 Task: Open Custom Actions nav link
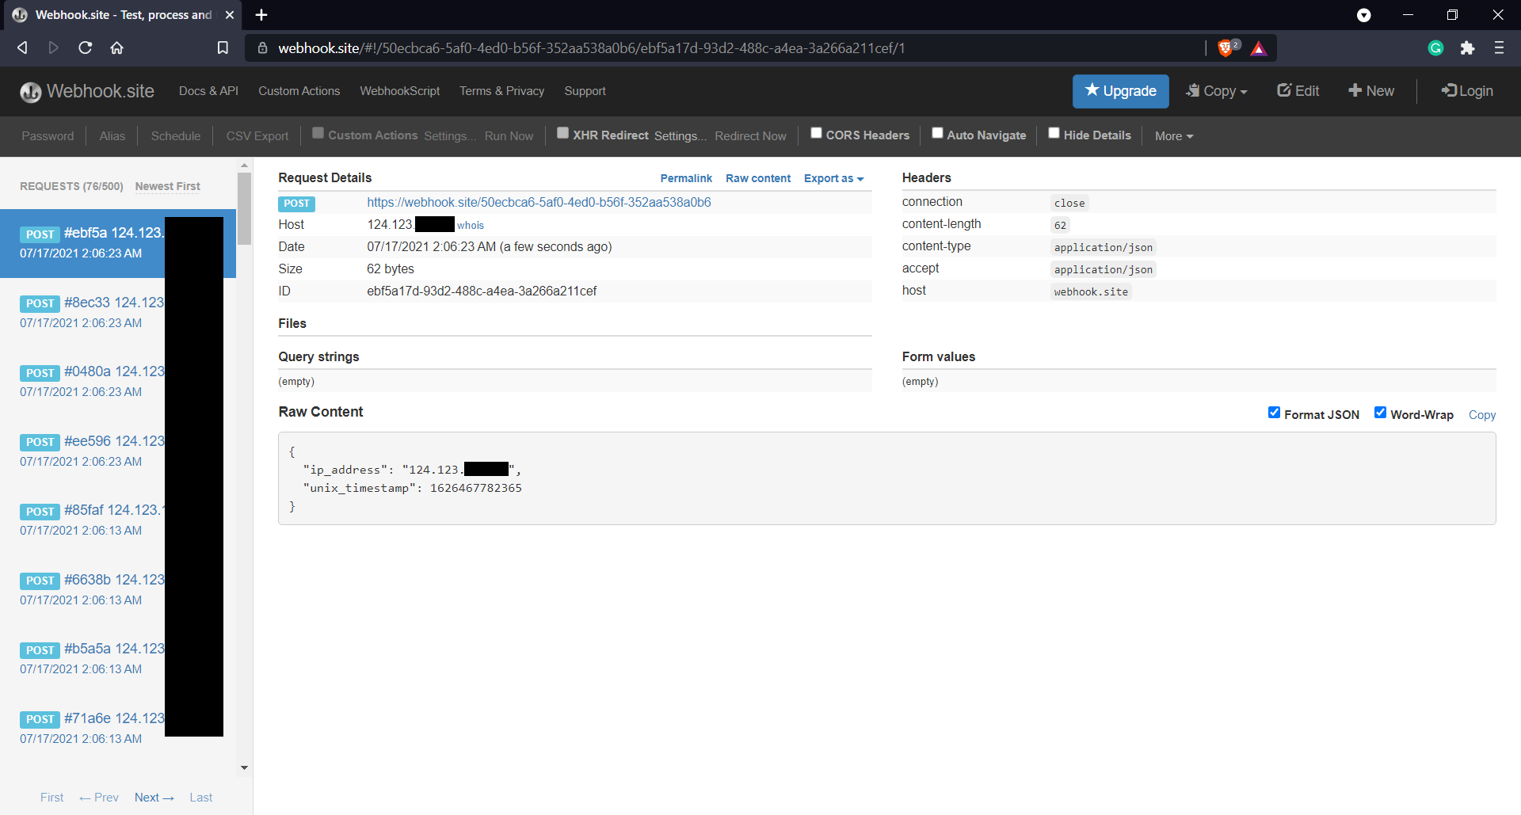coord(299,91)
